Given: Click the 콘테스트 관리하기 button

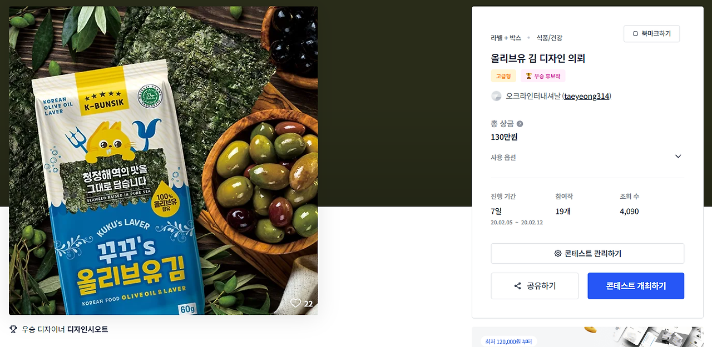Looking at the screenshot, I should click(587, 254).
